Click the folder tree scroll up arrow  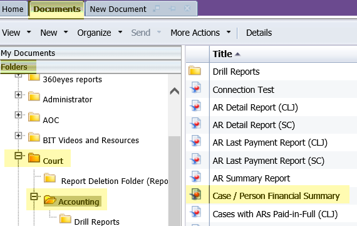[174, 91]
